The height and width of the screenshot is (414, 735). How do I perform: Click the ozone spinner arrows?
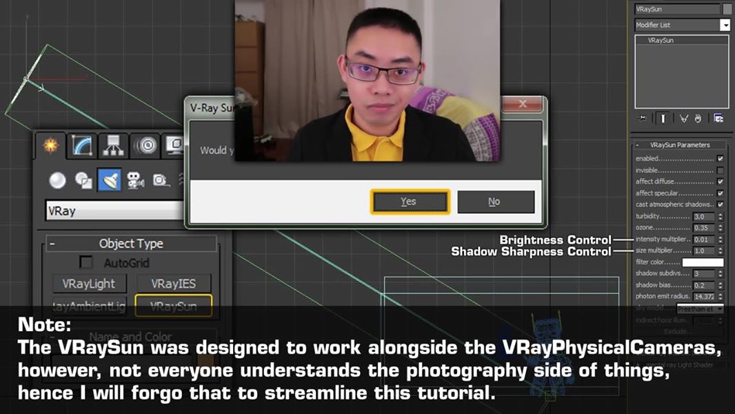pos(721,228)
